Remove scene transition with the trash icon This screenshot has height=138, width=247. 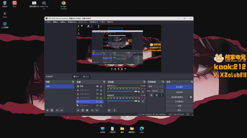click(x=157, y=95)
